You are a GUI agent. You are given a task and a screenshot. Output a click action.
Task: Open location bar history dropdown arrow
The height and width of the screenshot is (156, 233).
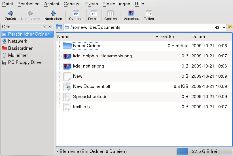tap(224, 27)
